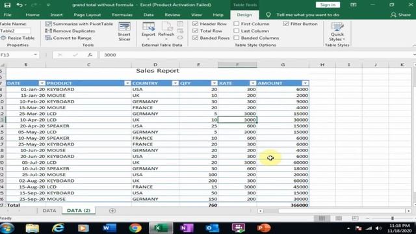
Task: Open Google Chrome from the taskbar
Action: pos(135,228)
